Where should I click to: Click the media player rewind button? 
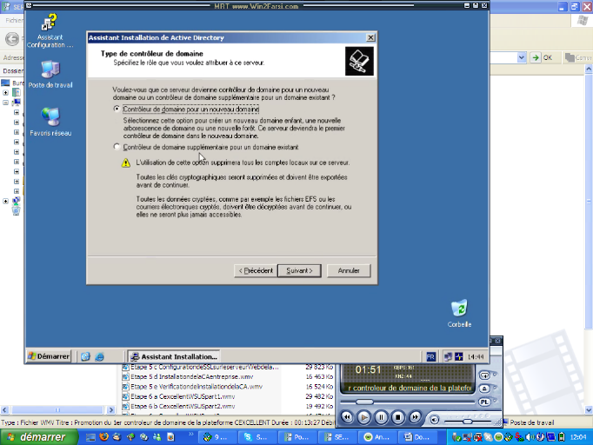(x=347, y=417)
